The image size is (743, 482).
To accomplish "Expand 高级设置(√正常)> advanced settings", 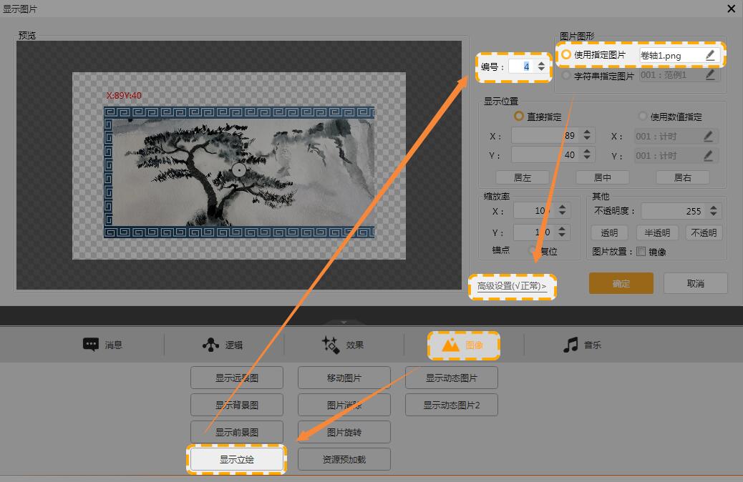I will tap(512, 286).
